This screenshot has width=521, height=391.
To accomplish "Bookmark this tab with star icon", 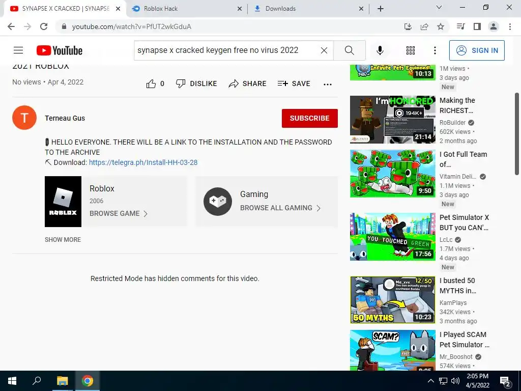I will 441,26.
